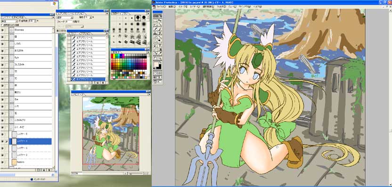Open the layer blend mode dropdown

[x=9, y=21]
